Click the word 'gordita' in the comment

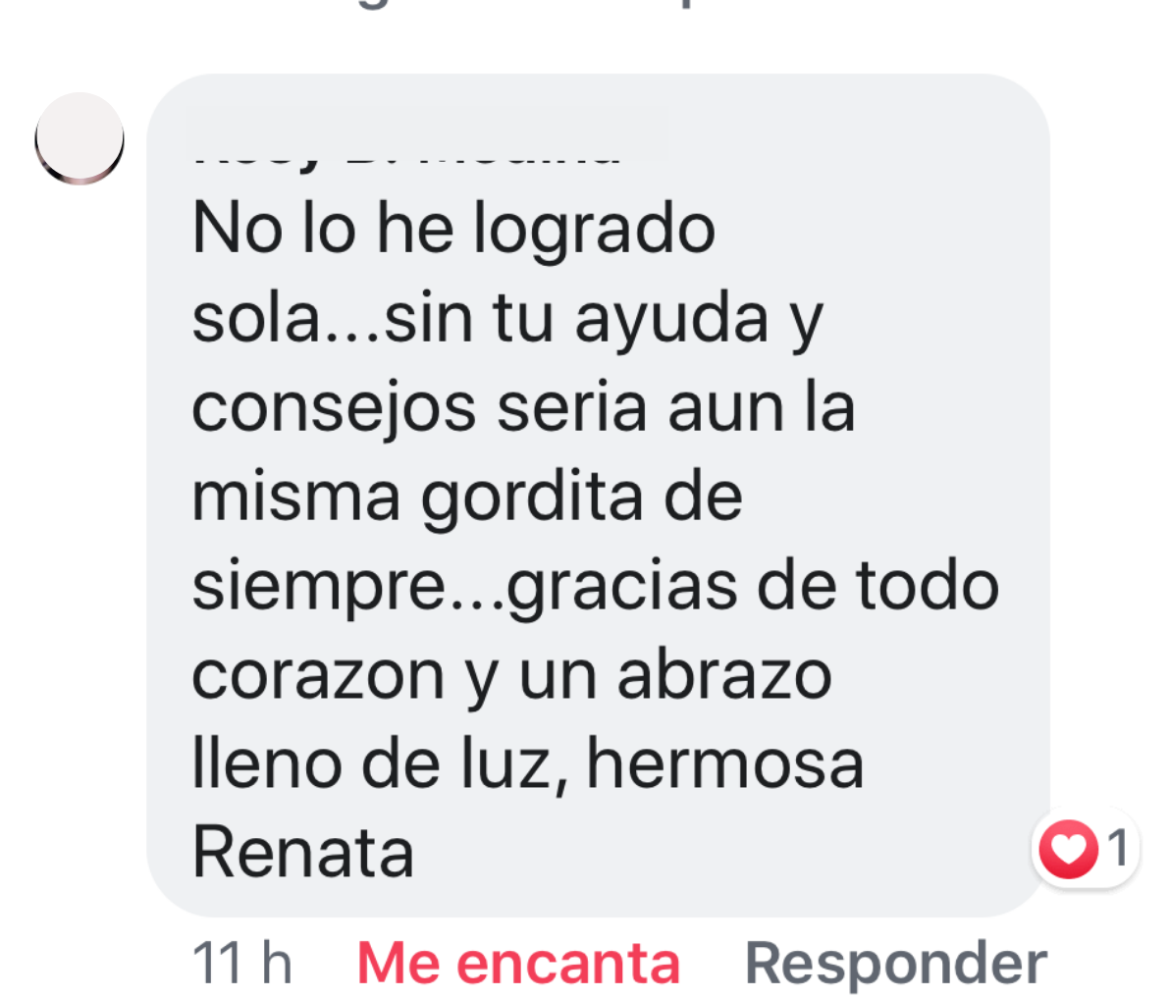point(532,499)
